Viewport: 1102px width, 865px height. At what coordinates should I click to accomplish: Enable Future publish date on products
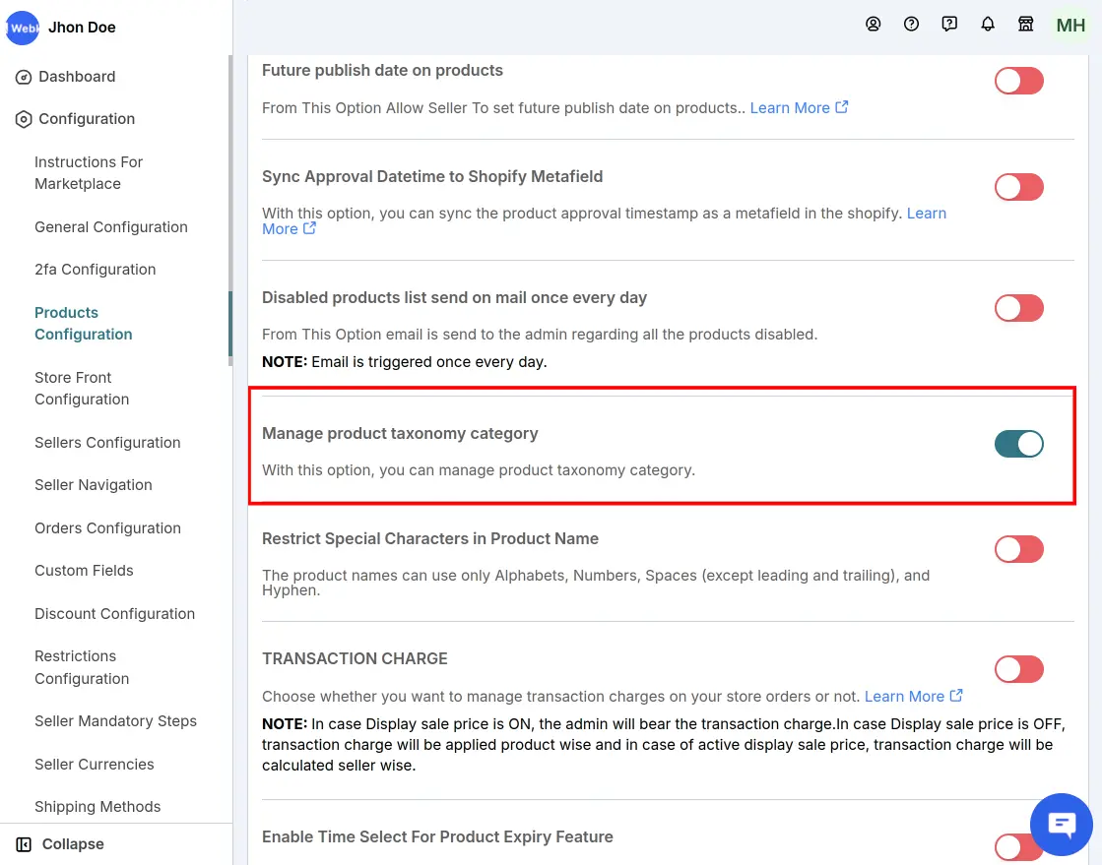pyautogui.click(x=1018, y=81)
